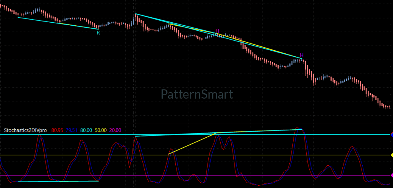Image resolution: width=393 pixels, height=188 pixels.
Task: Click the yellow diamond marker at the 50 level
Action: click(391, 155)
